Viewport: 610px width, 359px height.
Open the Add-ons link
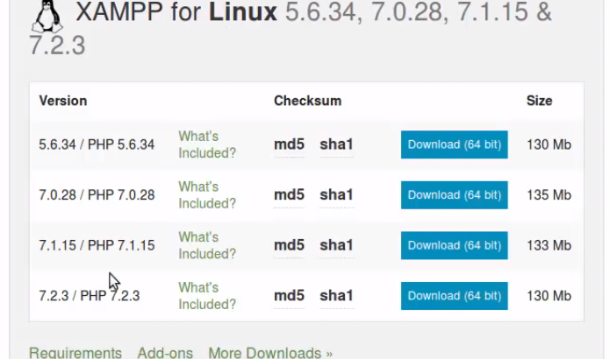[165, 352]
